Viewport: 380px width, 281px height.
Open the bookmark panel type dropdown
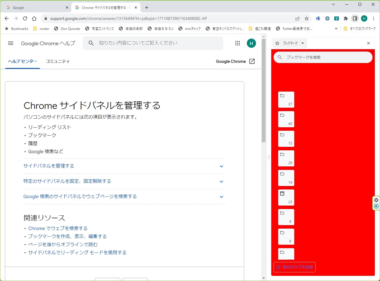pyautogui.click(x=290, y=43)
